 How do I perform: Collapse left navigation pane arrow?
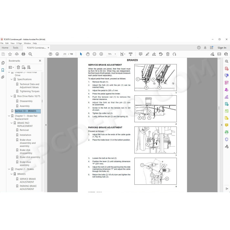coord(46,125)
